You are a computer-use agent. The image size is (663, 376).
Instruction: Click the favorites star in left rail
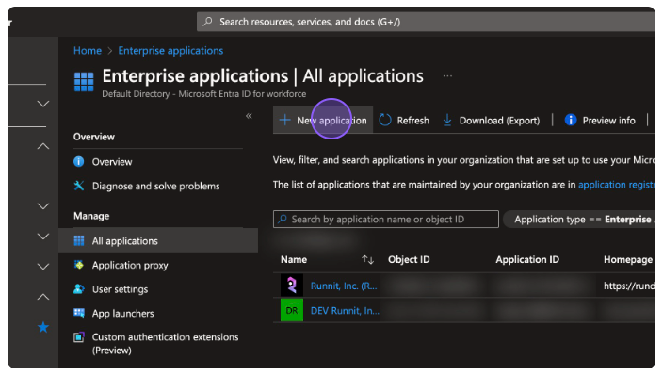pyautogui.click(x=43, y=327)
